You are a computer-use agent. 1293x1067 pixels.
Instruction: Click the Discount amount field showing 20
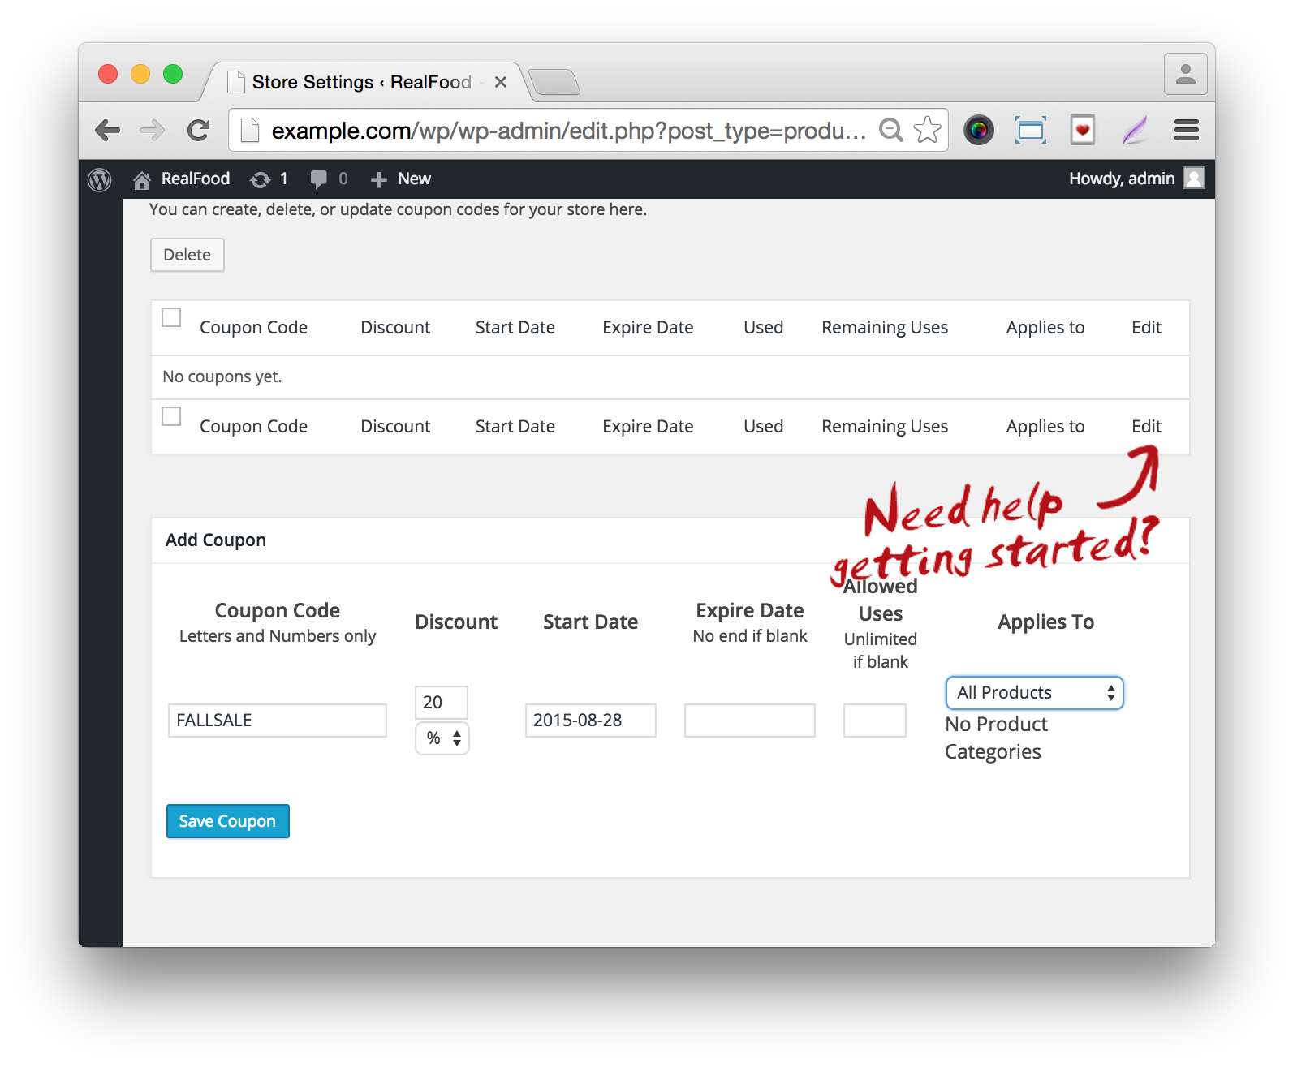point(442,703)
